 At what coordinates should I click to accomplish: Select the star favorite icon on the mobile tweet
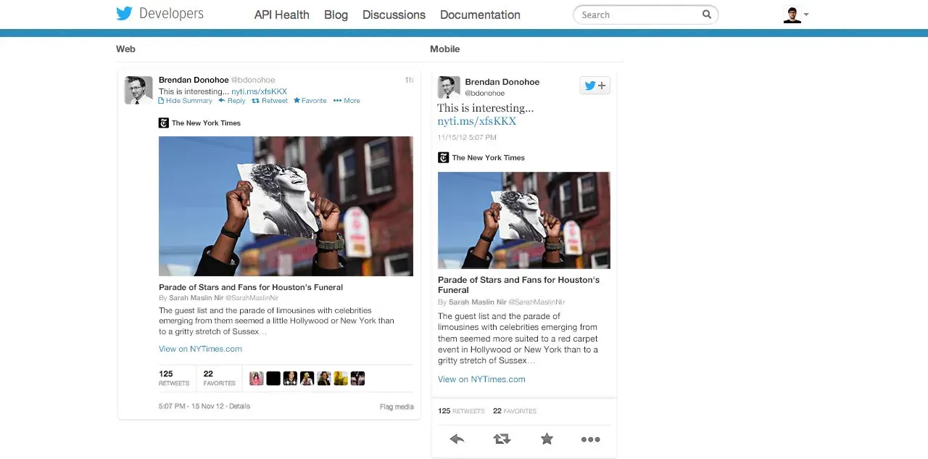coord(547,439)
